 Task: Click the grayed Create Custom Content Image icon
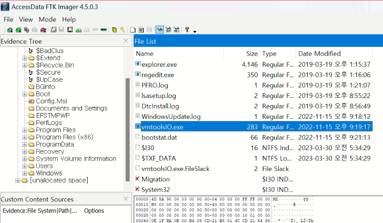point(87,30)
